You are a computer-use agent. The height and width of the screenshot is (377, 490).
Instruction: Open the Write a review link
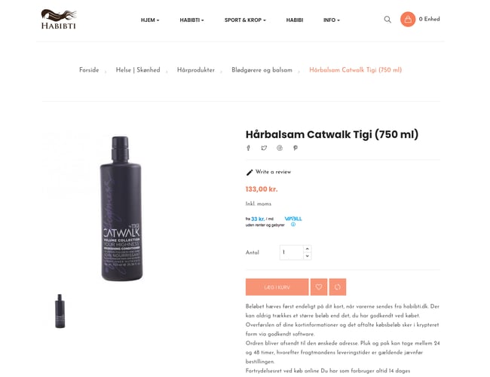coord(269,172)
